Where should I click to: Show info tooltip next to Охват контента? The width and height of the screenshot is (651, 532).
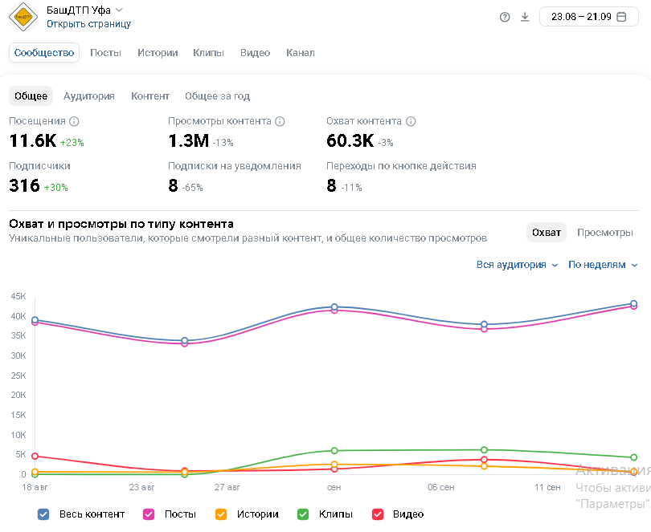point(411,121)
